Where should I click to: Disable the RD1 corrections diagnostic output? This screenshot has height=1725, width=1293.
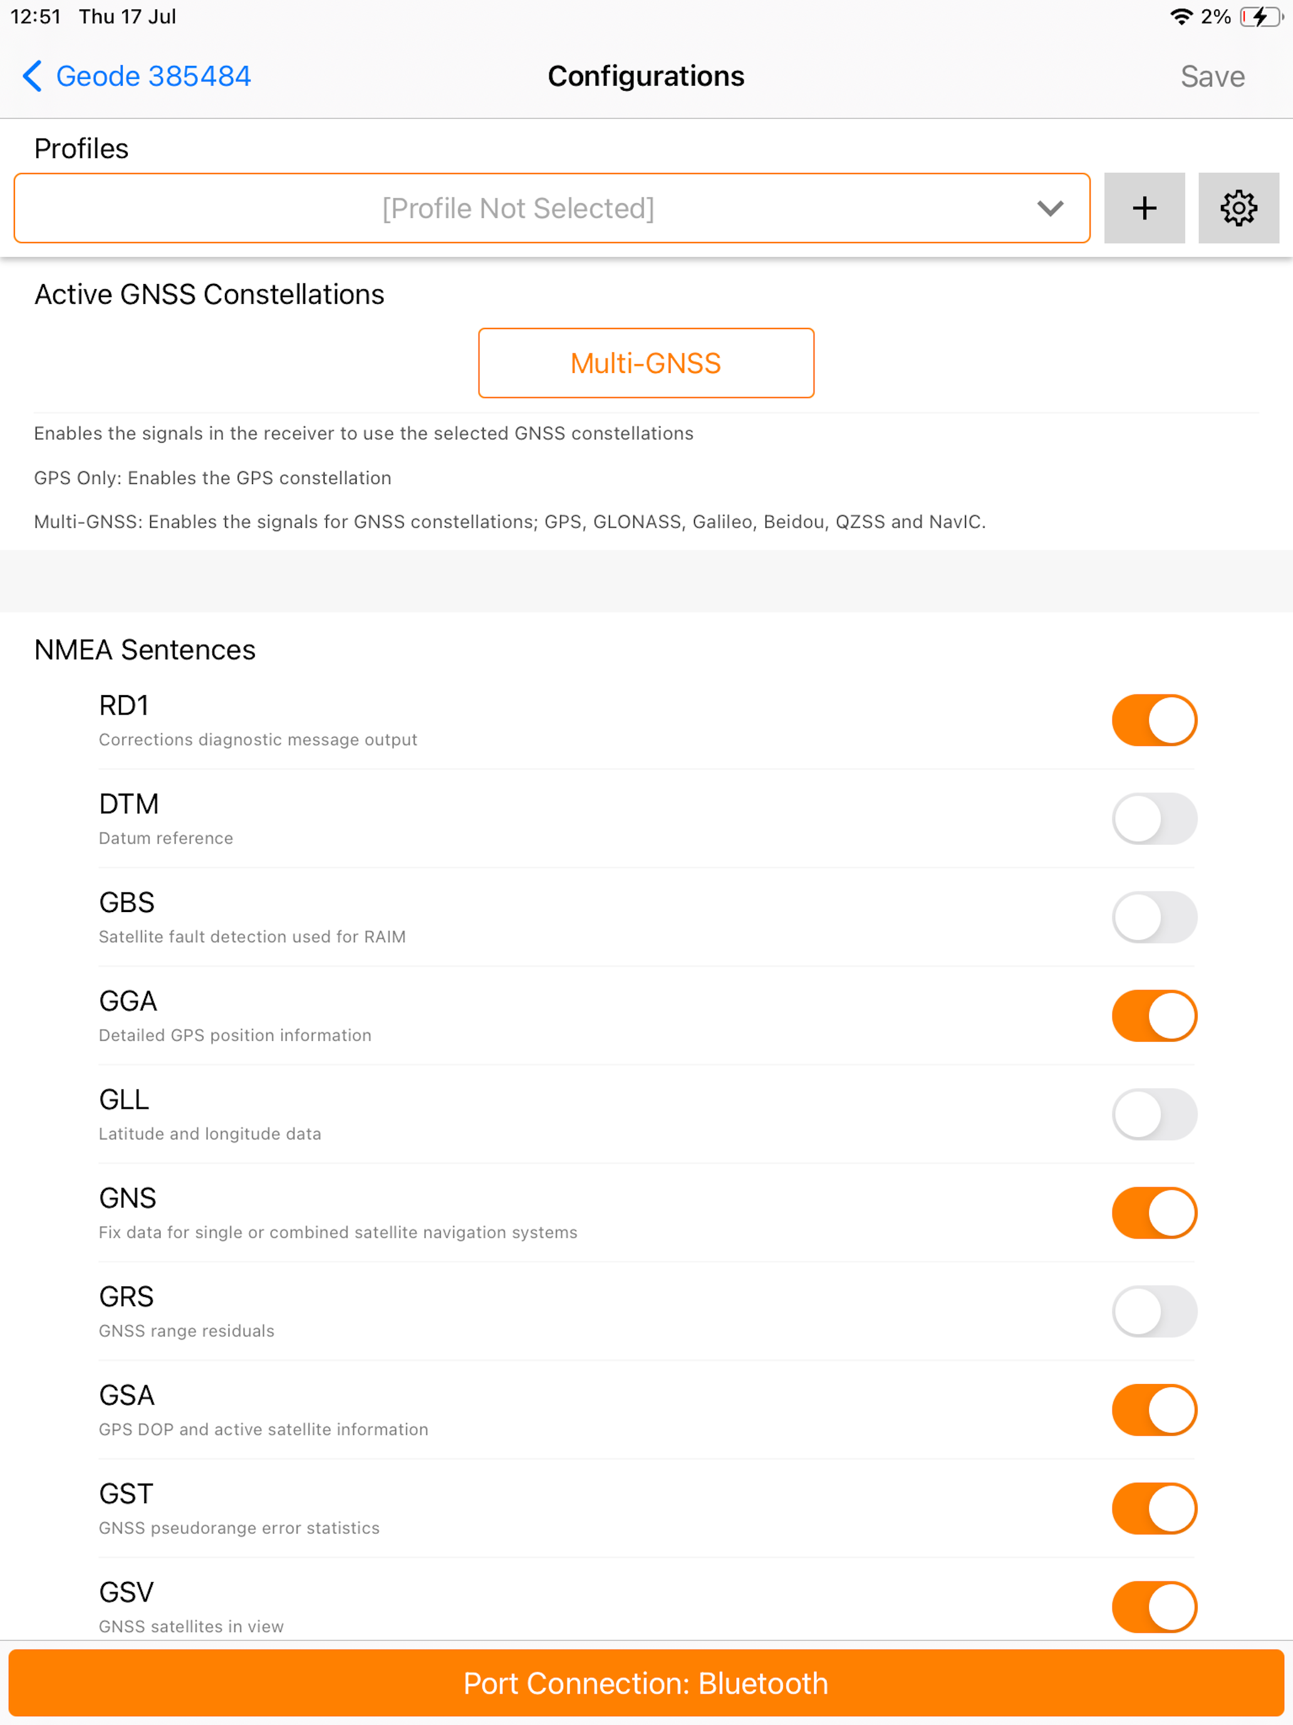[1155, 721]
